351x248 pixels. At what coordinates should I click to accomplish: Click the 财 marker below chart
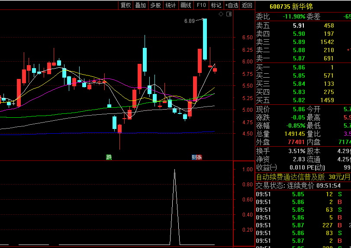click(x=194, y=157)
